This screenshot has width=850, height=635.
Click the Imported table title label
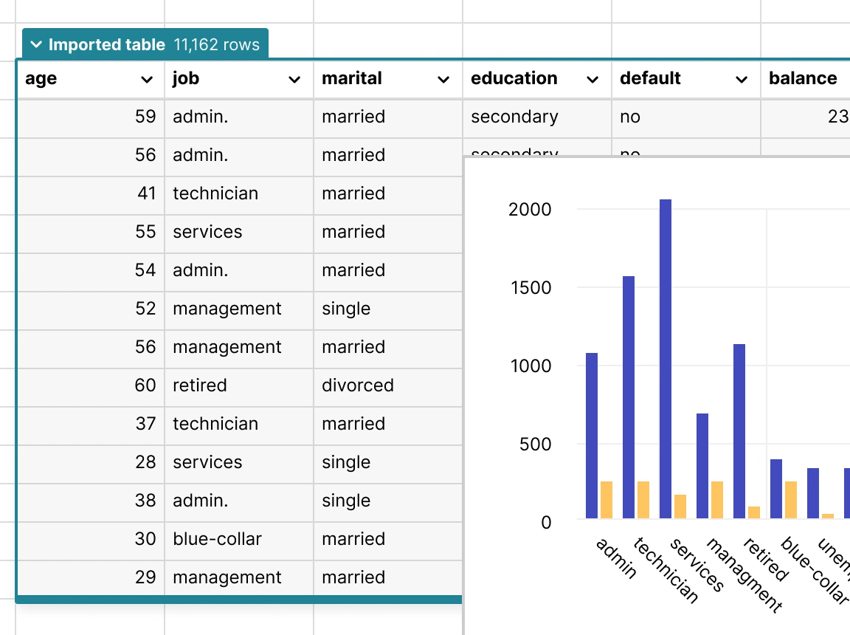pos(106,45)
